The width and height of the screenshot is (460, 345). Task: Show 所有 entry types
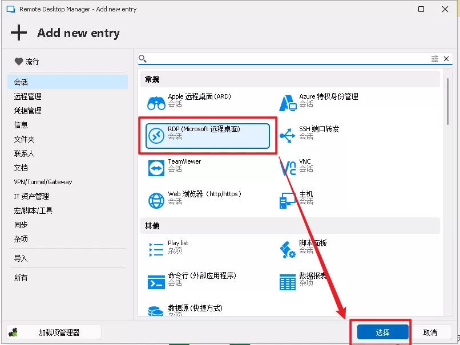[67, 278]
